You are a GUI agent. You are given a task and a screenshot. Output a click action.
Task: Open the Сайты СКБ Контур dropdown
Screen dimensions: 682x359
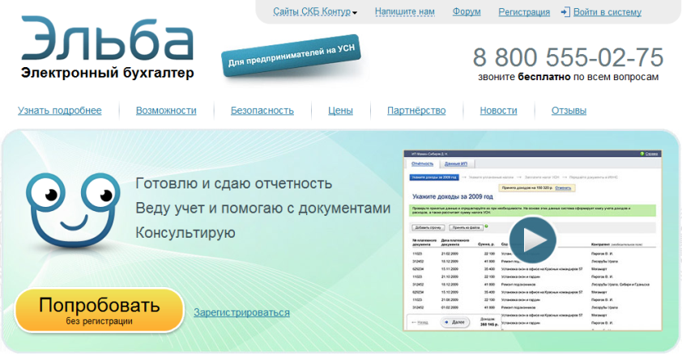[315, 12]
